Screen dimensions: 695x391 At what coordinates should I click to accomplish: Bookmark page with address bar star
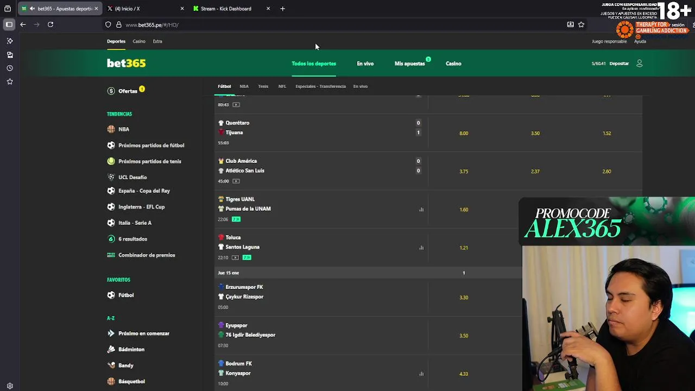[581, 24]
